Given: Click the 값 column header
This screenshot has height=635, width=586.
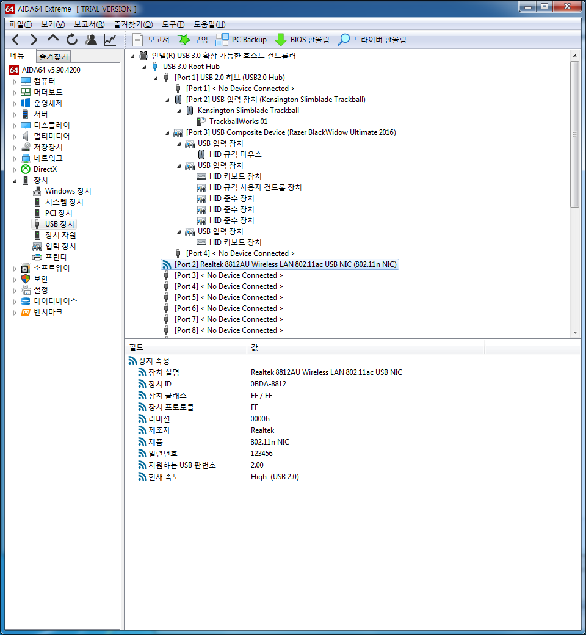Looking at the screenshot, I should (366, 347).
